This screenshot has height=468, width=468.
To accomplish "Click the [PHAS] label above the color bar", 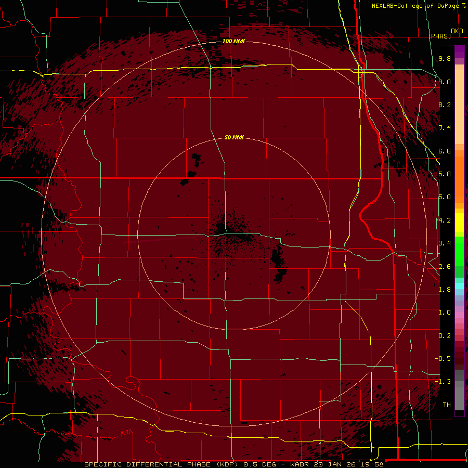I will click(x=439, y=36).
